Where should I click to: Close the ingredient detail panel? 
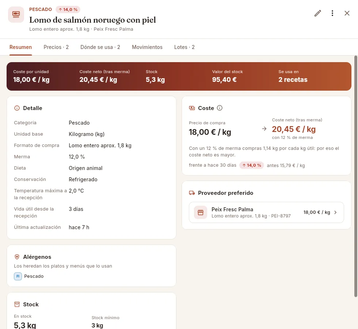click(x=347, y=13)
